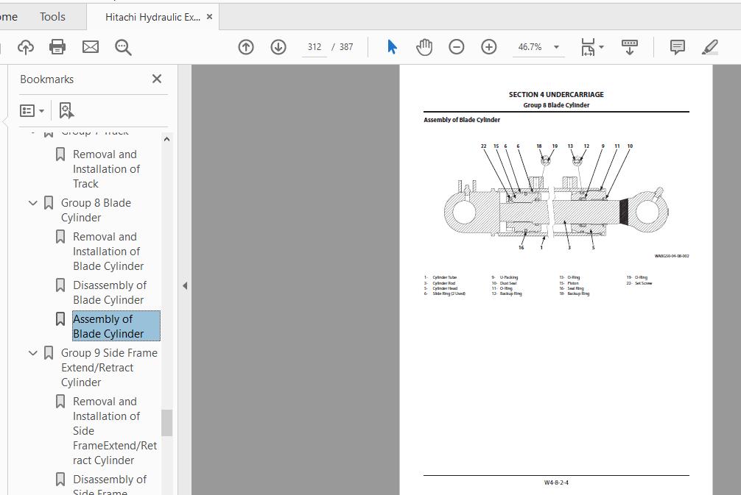Screen dimensions: 741x495
Task: Go to previous page arrow
Action: pyautogui.click(x=246, y=47)
